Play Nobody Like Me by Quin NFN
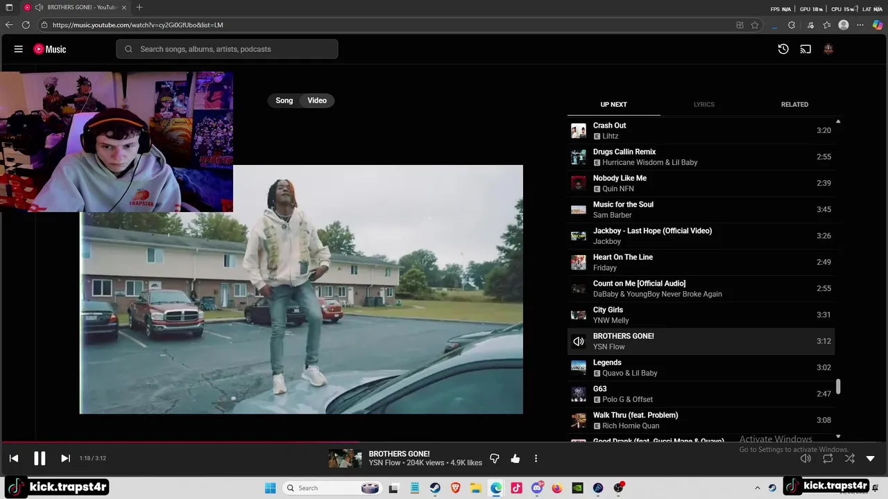This screenshot has height=499, width=888. click(x=701, y=183)
